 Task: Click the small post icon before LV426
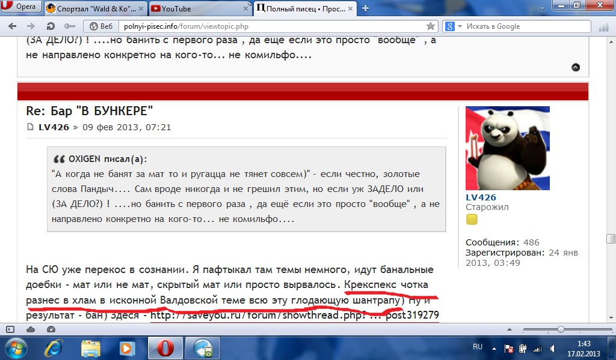point(30,127)
